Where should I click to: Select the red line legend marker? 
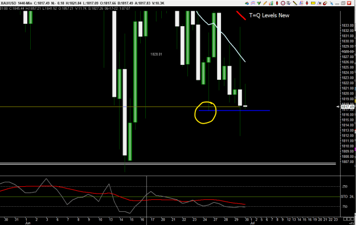click(241, 15)
